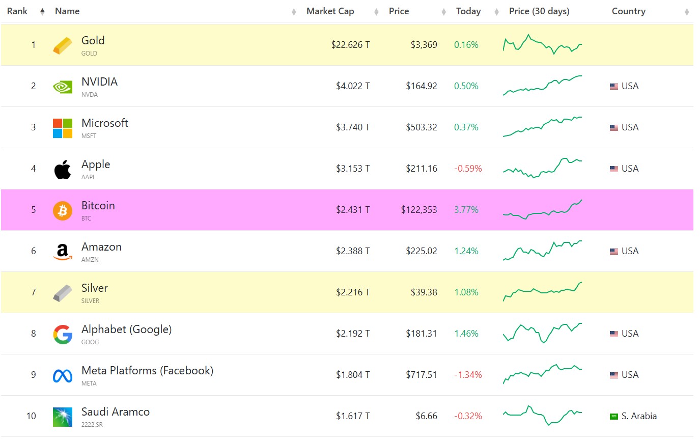Click the Saudi Aramco logo icon
This screenshot has width=700, height=439.
pyautogui.click(x=63, y=417)
